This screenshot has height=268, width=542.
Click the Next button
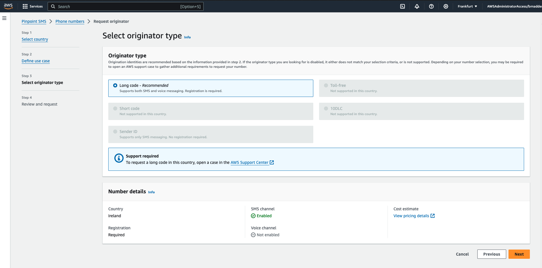[519, 254]
